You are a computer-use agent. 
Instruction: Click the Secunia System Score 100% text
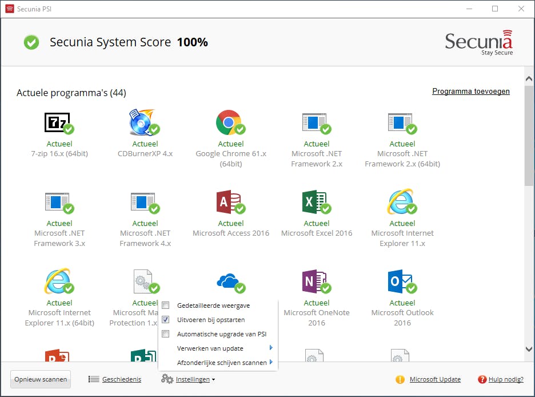129,42
